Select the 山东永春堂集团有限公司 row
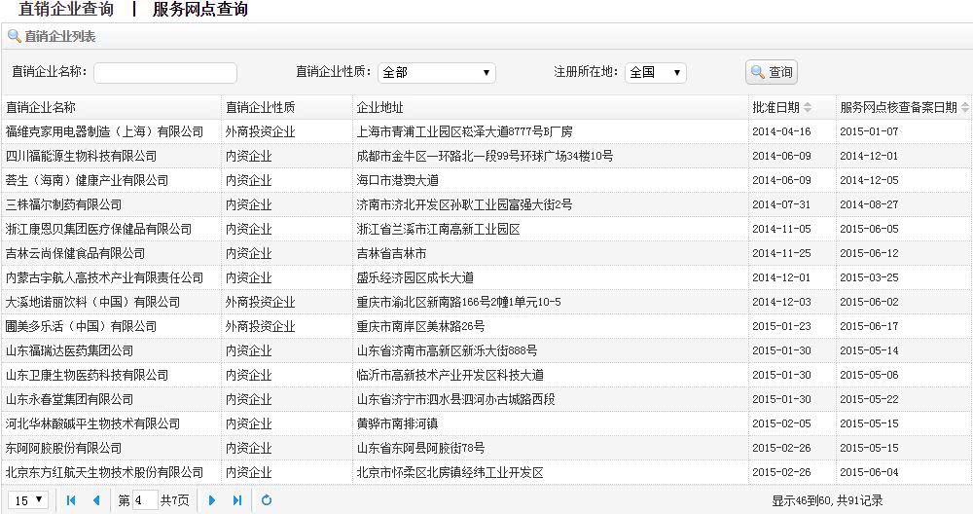Image resolution: width=973 pixels, height=514 pixels. [486, 399]
